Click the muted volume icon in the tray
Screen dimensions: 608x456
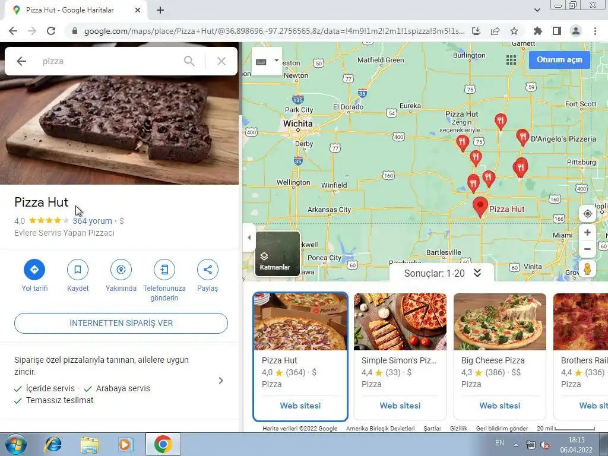click(x=545, y=445)
